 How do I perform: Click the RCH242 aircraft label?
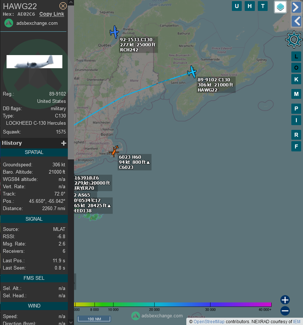138,45
